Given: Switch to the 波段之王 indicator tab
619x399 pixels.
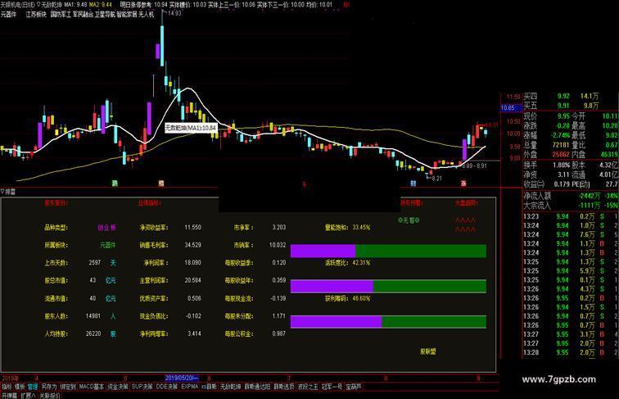Looking at the screenshot, I should [308, 387].
